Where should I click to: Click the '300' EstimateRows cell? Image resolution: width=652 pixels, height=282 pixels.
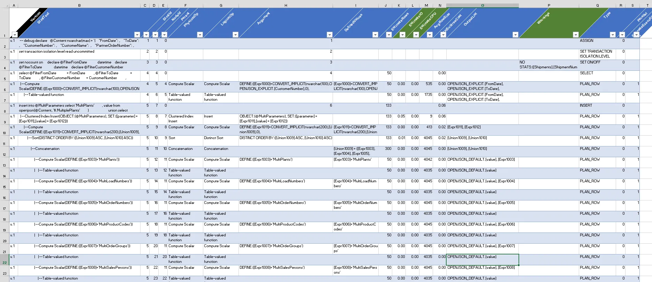tap(385, 152)
